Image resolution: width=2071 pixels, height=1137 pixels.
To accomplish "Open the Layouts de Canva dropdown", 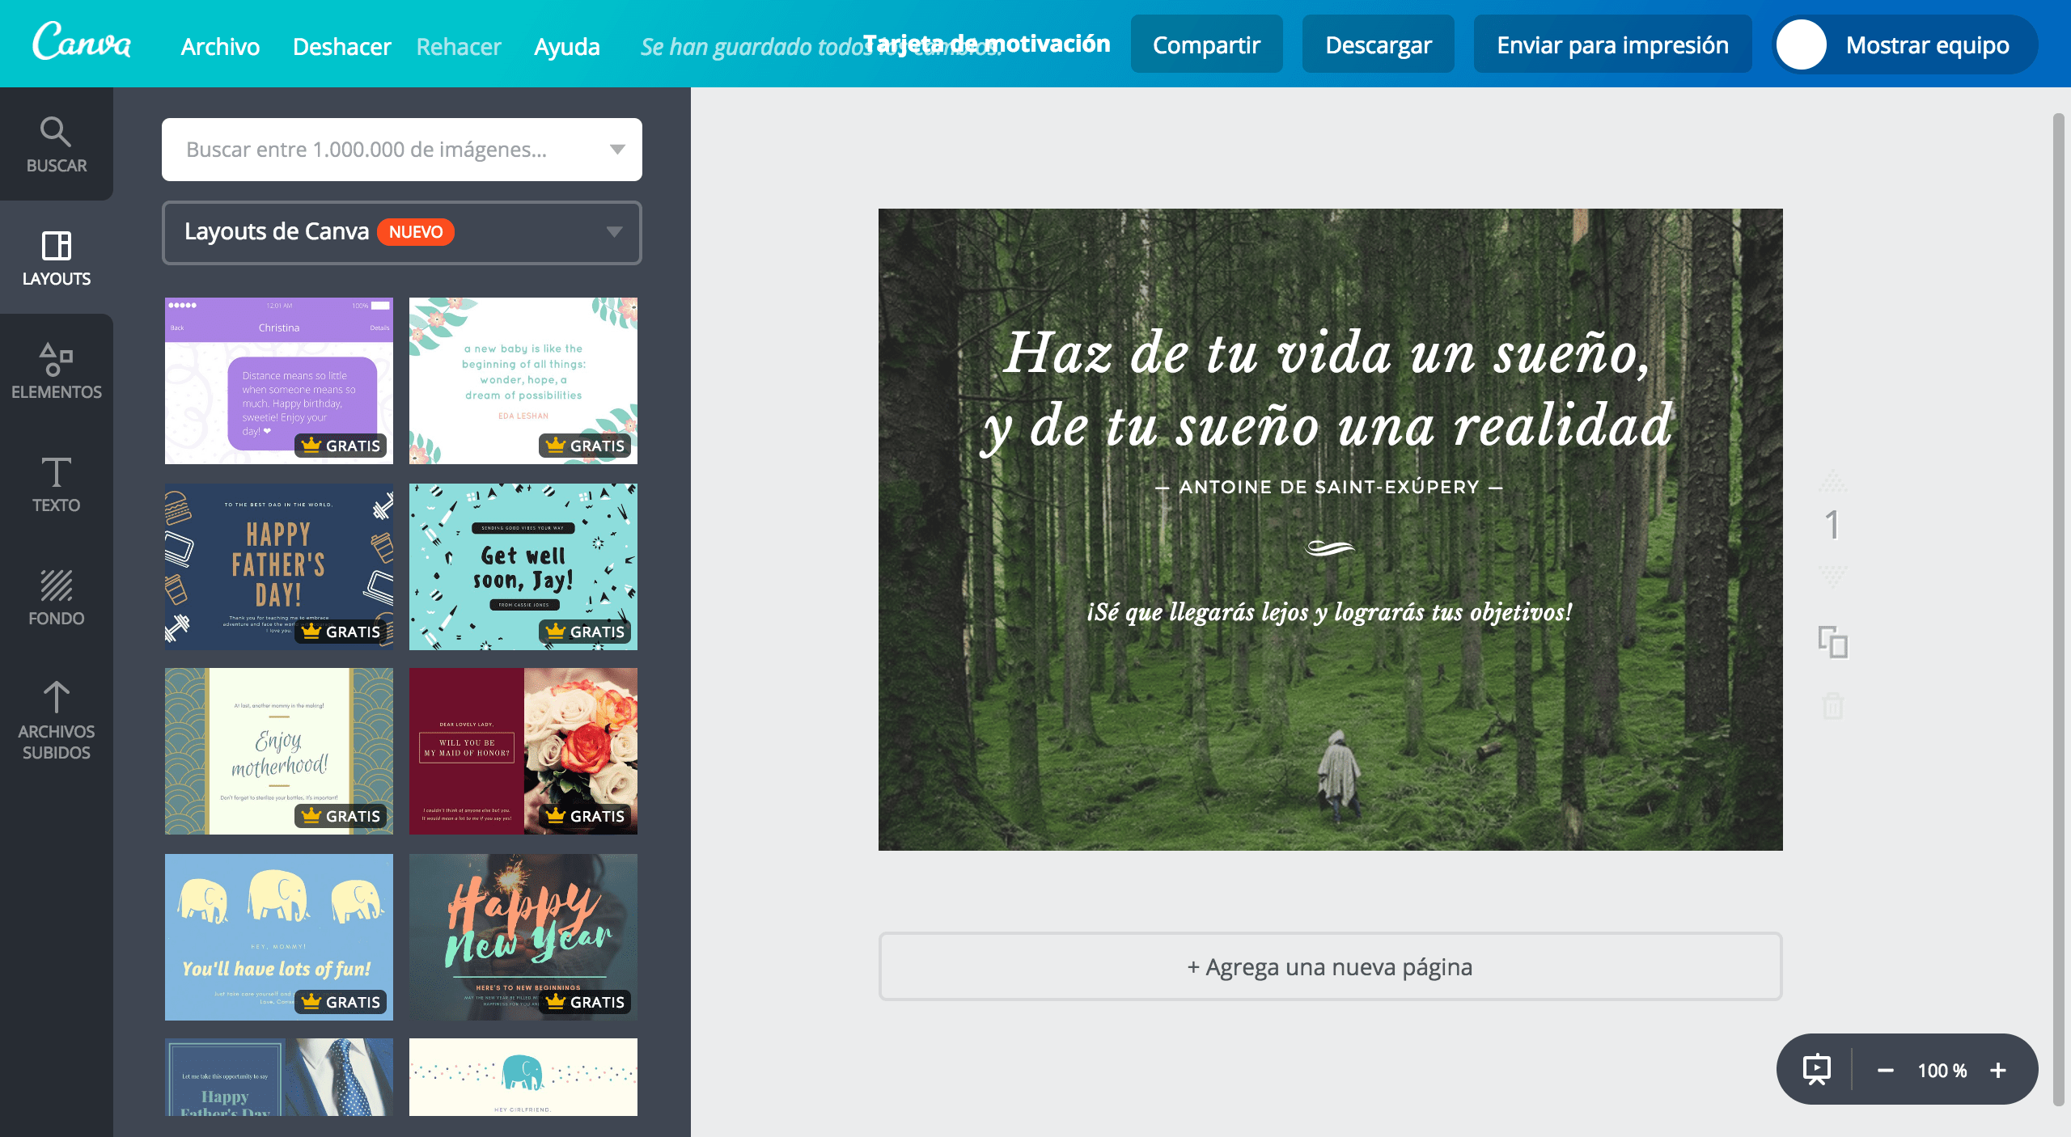I will pos(402,232).
